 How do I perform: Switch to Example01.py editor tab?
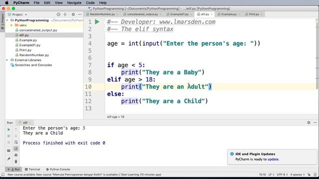[x=179, y=14]
